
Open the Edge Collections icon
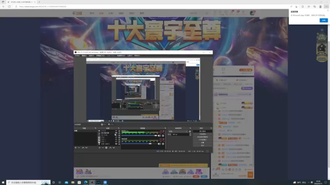point(314,7)
